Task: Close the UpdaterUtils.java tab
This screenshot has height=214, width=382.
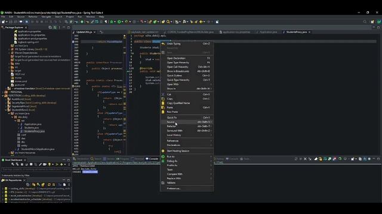Action: (95, 32)
